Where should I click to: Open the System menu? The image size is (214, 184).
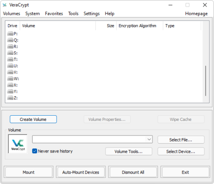pos(33,14)
